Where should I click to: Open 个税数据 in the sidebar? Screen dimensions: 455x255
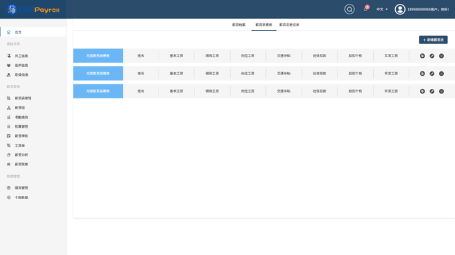(x=21, y=198)
